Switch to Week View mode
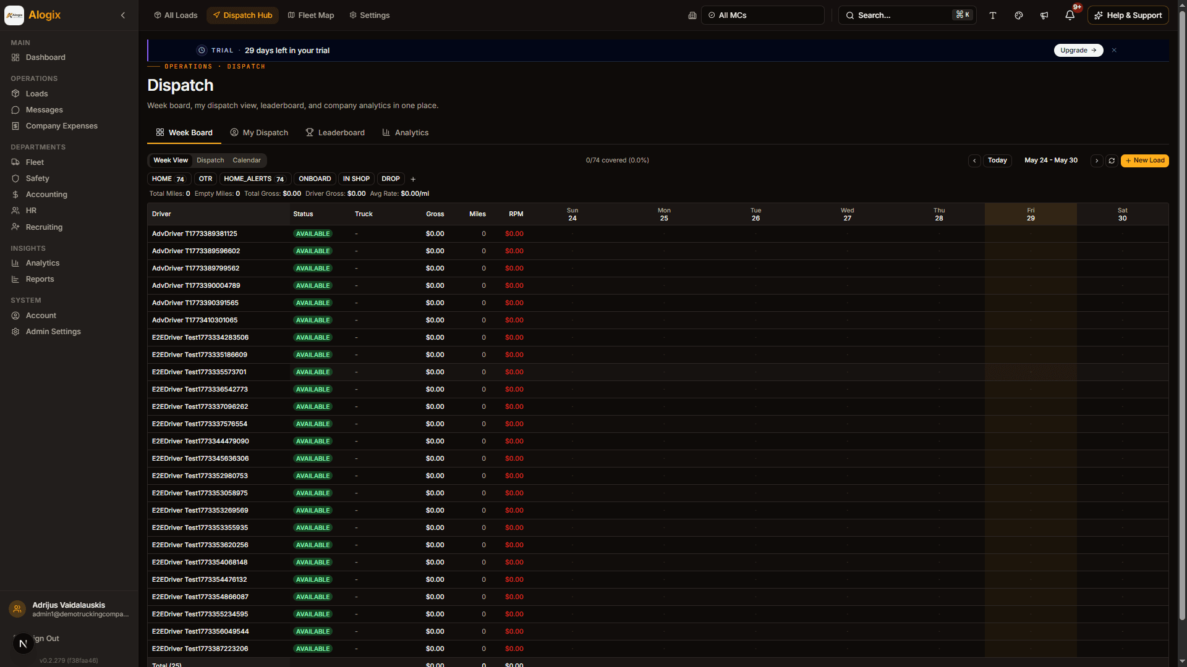 (171, 161)
